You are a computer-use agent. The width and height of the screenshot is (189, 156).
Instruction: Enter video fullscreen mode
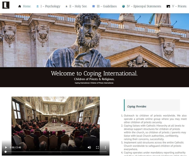97,147
